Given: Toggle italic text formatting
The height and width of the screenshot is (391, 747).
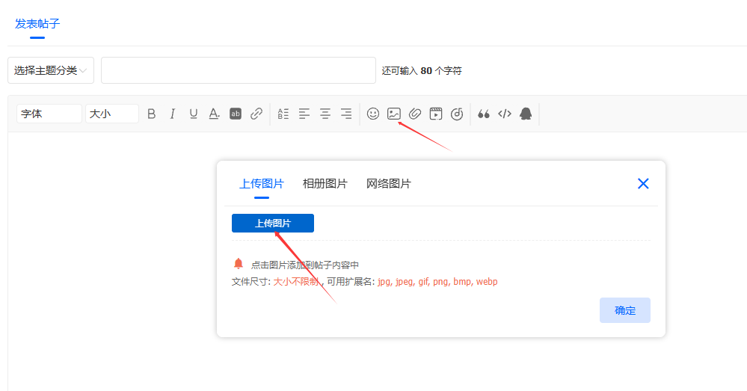Looking at the screenshot, I should pos(173,114).
